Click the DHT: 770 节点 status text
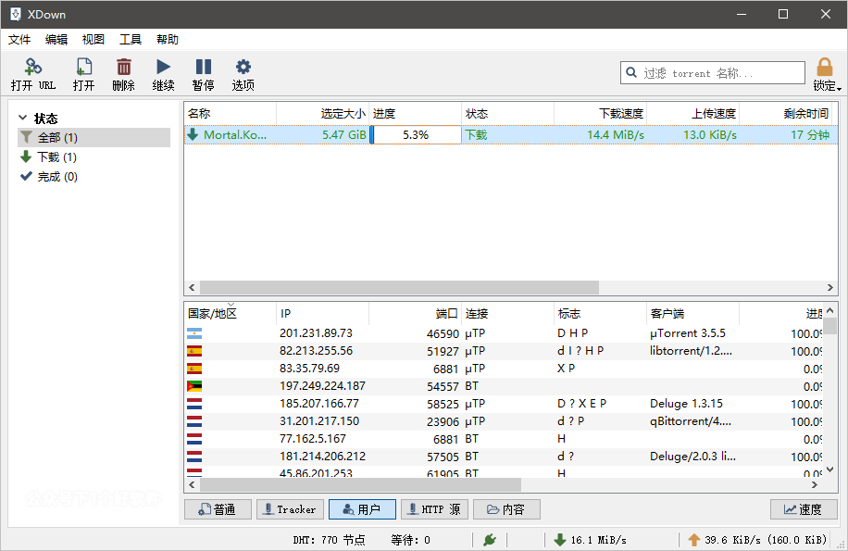This screenshot has height=551, width=848. [x=329, y=540]
